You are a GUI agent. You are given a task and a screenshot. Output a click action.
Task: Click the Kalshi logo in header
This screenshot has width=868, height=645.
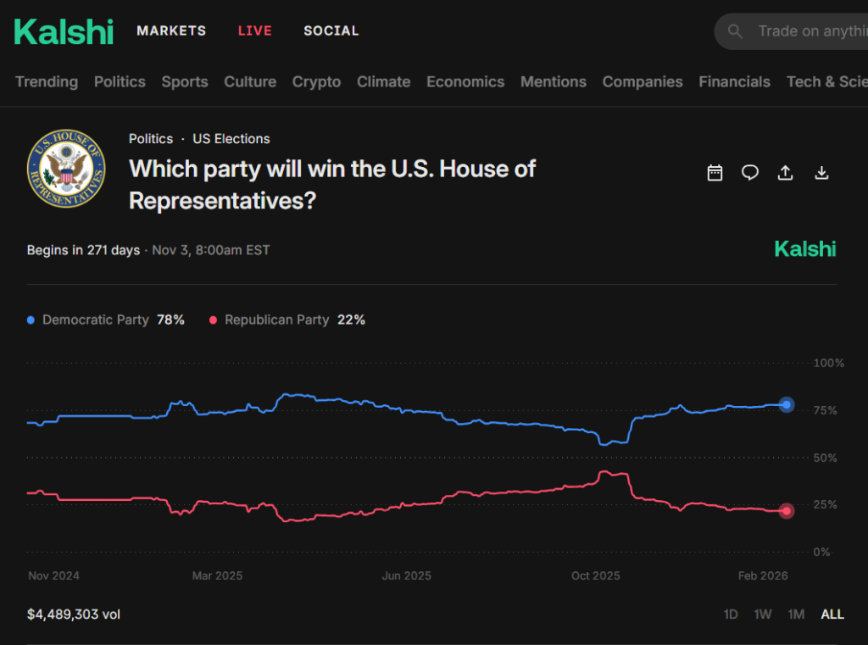pyautogui.click(x=64, y=31)
